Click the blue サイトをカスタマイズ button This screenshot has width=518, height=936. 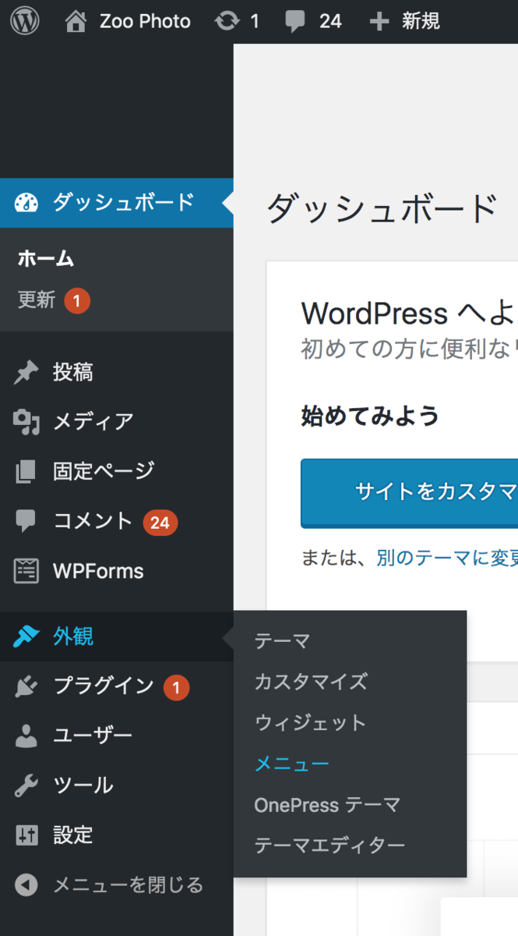click(x=410, y=493)
